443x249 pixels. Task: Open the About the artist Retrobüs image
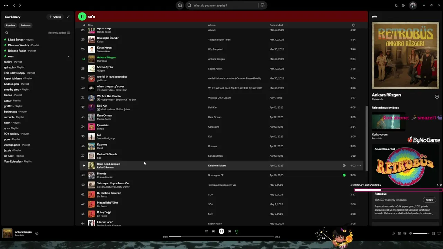(405, 167)
